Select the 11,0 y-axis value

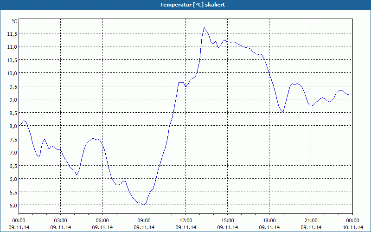(12, 47)
